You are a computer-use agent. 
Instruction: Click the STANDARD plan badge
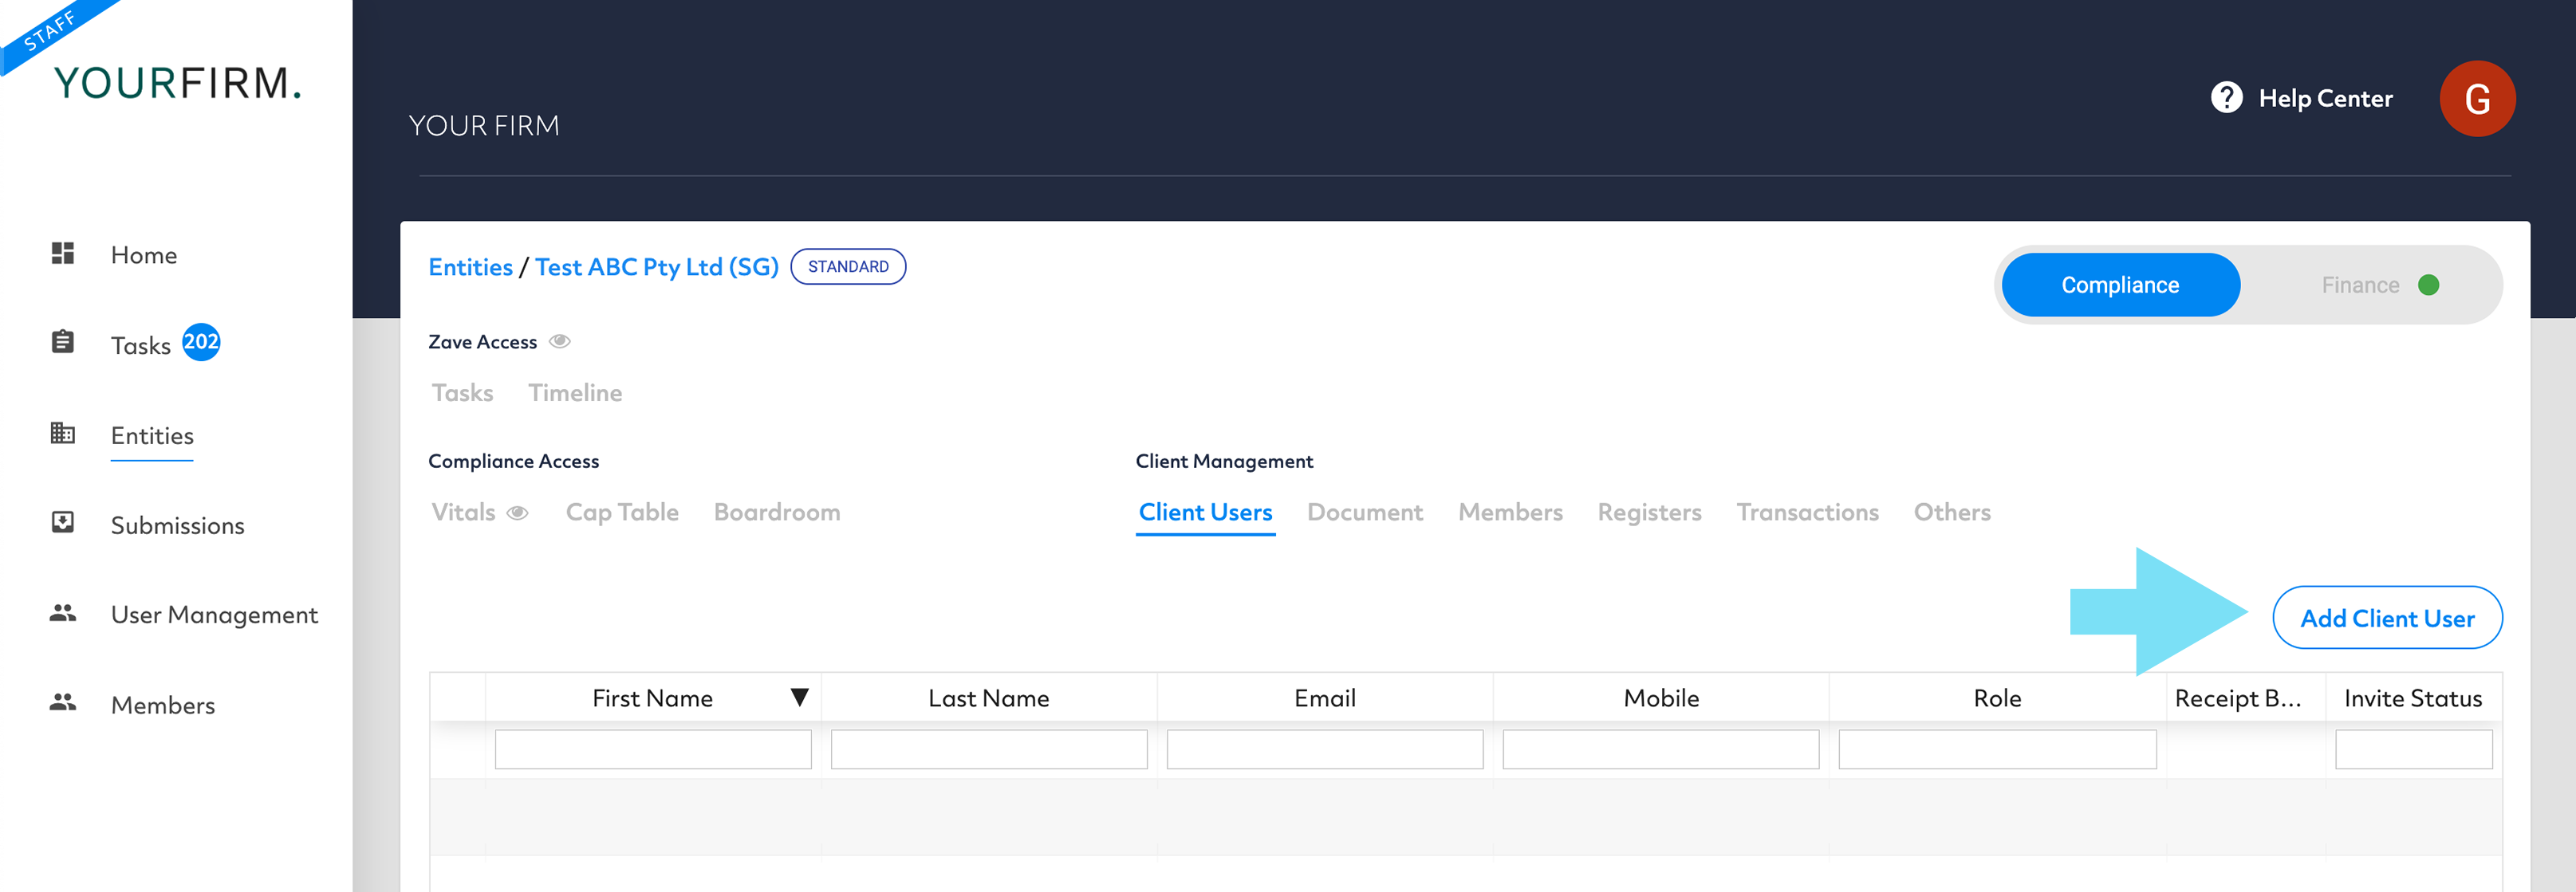pos(848,267)
